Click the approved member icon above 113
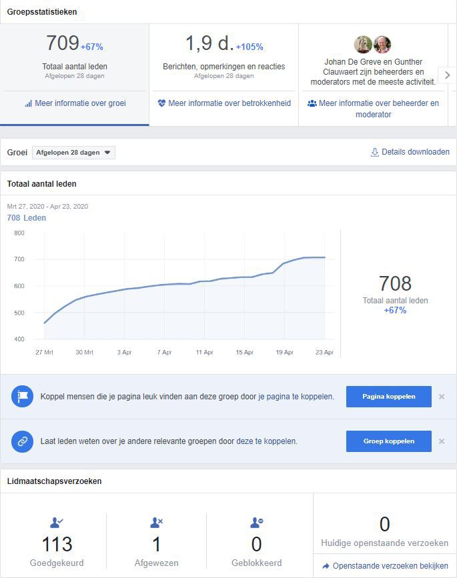 [x=57, y=523]
